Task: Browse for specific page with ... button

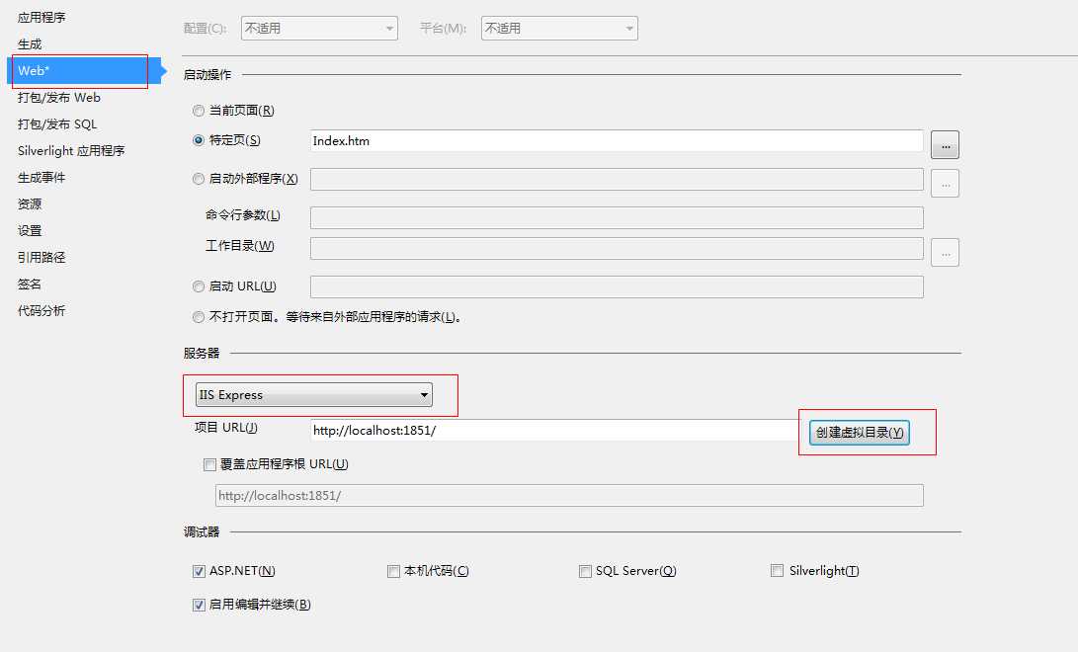Action: (x=945, y=145)
